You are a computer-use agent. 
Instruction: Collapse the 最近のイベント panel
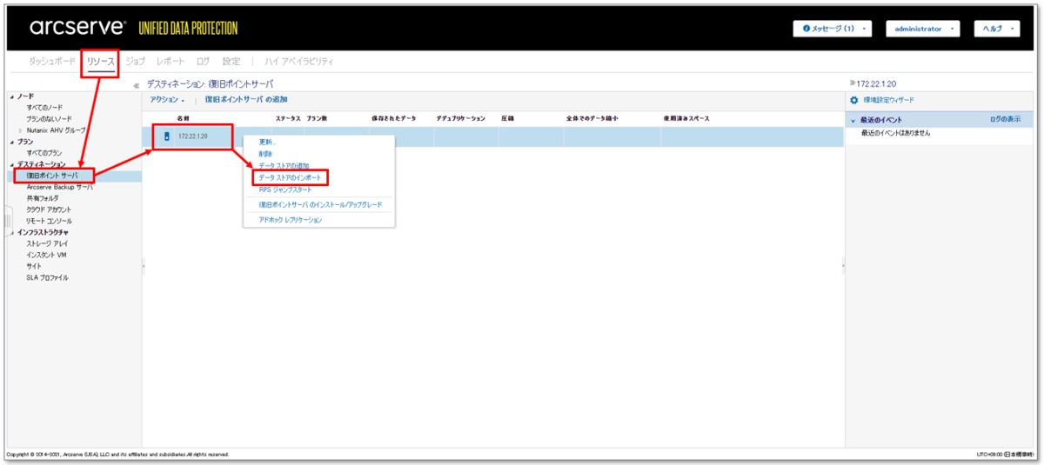(x=853, y=120)
